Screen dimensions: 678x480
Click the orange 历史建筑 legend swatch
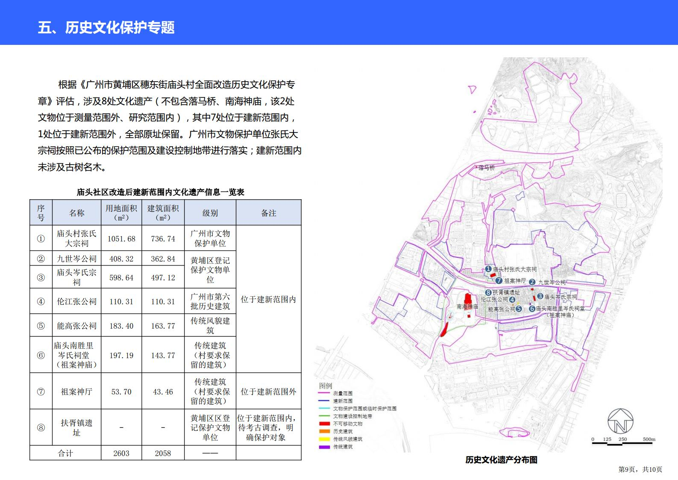(324, 431)
